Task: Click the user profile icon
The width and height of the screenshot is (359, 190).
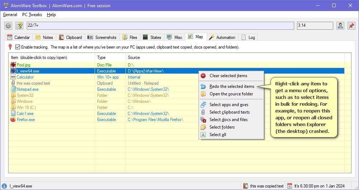Action: pos(340,26)
